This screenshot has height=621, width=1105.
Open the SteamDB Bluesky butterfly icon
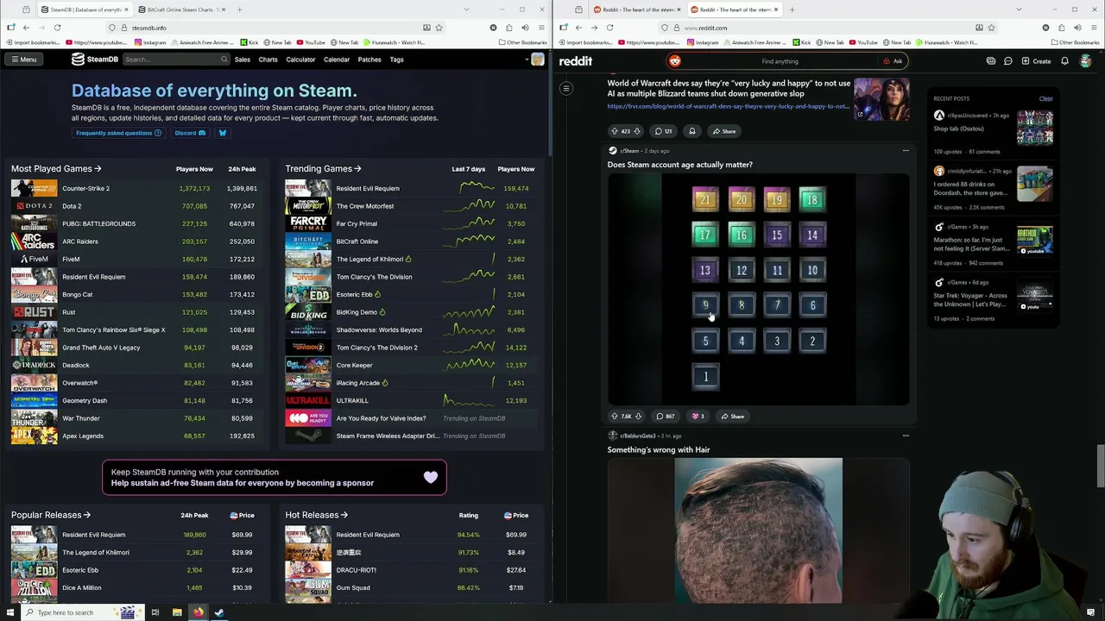pyautogui.click(x=222, y=133)
